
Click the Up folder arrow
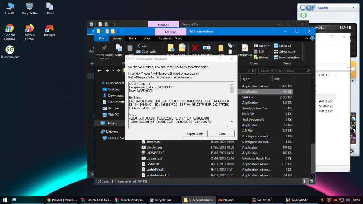[119, 71]
